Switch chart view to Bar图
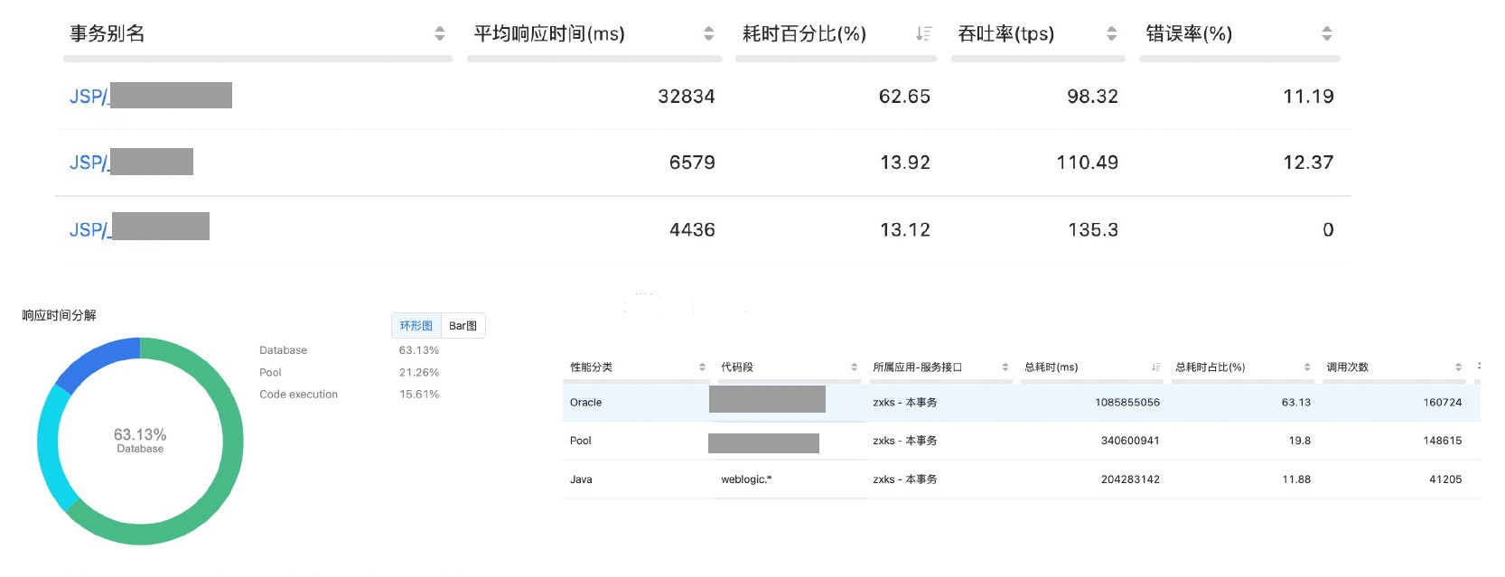This screenshot has height=577, width=1505. click(x=463, y=326)
